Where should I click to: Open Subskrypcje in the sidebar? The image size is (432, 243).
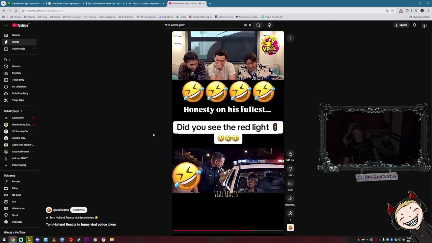[x=19, y=49]
